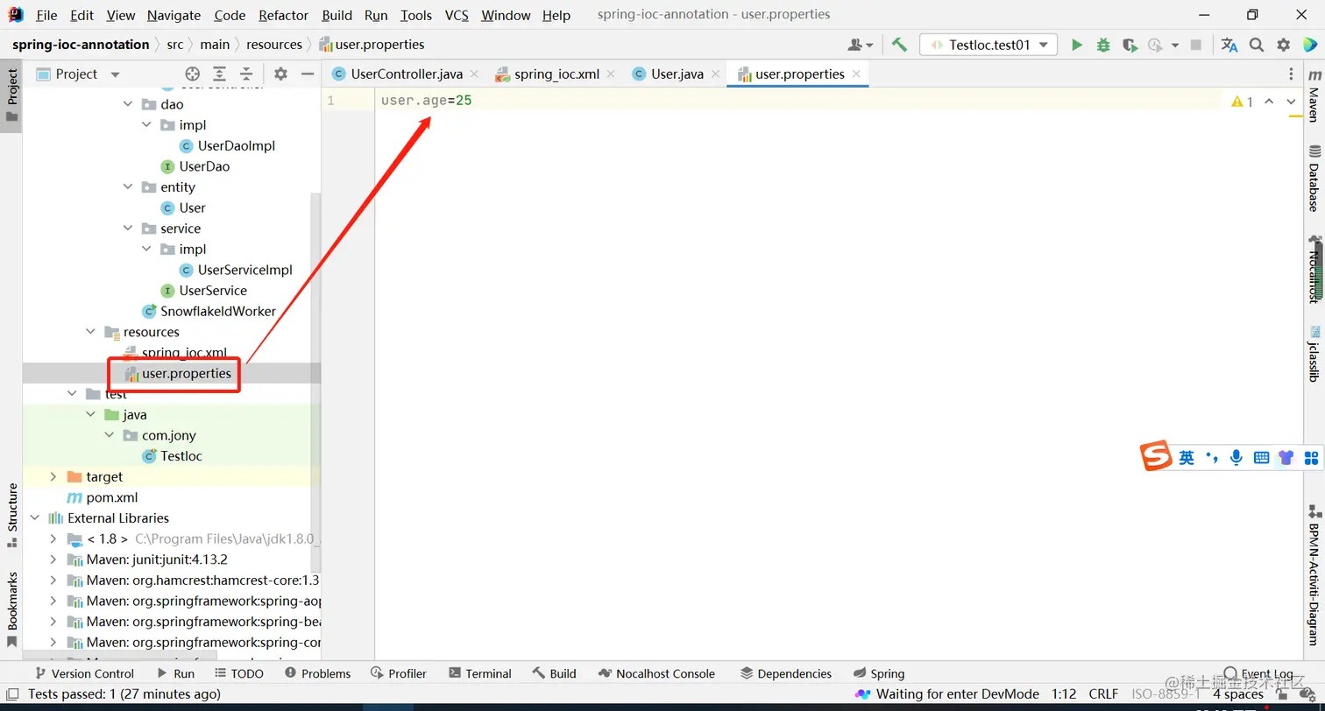Image resolution: width=1325 pixels, height=711 pixels.
Task: Open Spring tool window
Action: tap(879, 673)
